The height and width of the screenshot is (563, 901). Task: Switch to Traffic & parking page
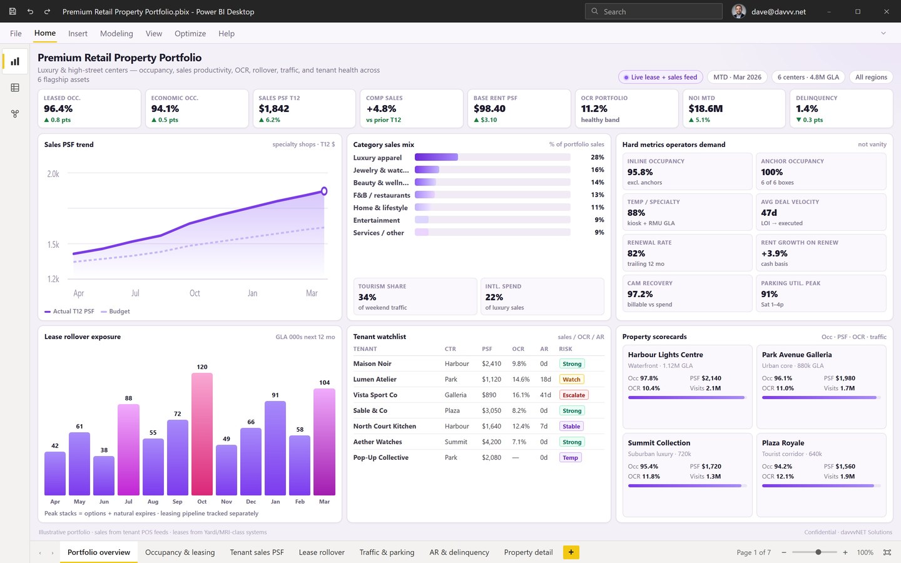click(387, 552)
